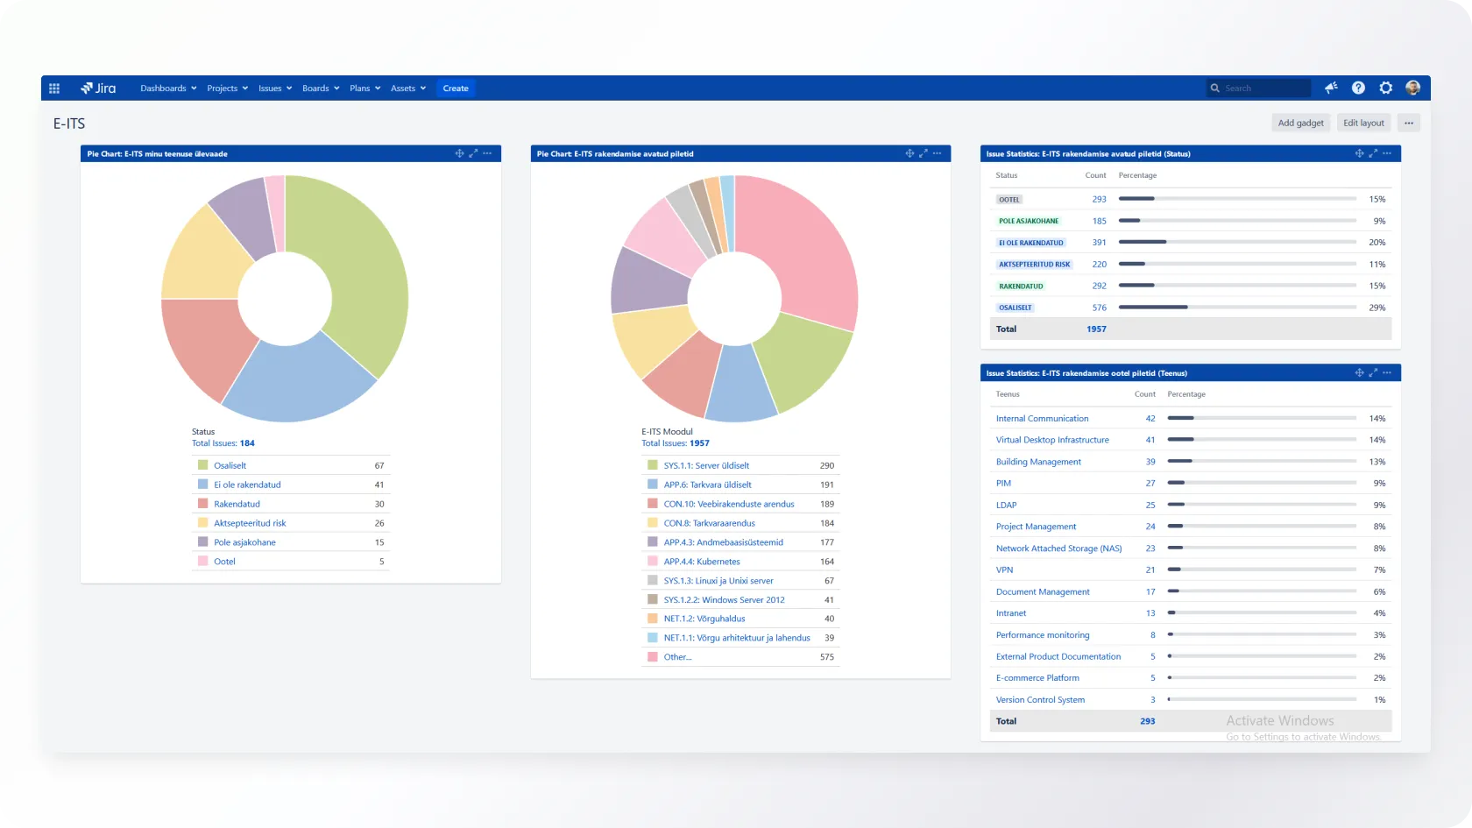
Task: Expand the Dashboards dropdown menu
Action: coord(168,88)
